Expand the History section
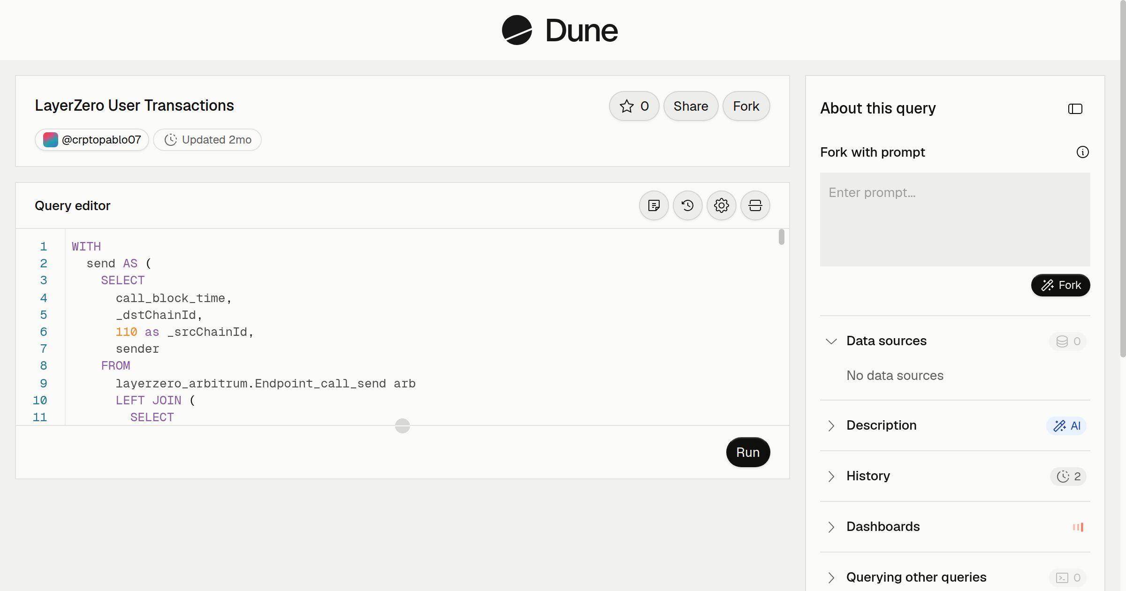The image size is (1126, 591). tap(831, 476)
